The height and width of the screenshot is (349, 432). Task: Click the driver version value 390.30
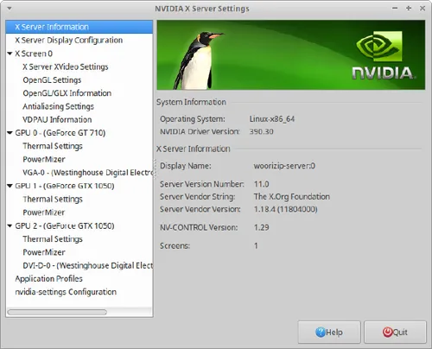click(262, 131)
